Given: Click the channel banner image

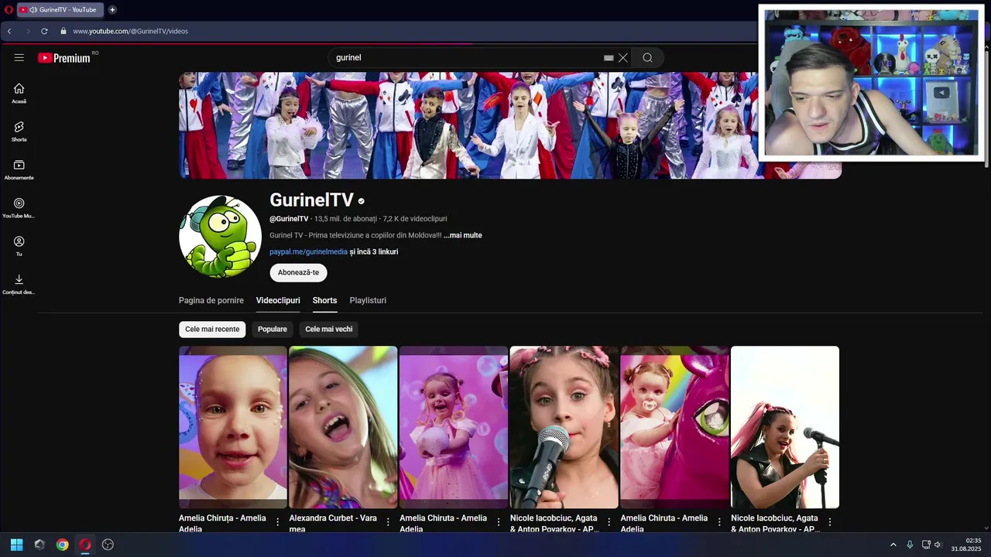Looking at the screenshot, I should pos(510,125).
